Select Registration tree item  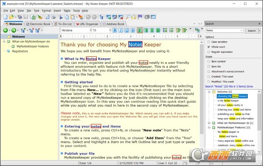coord(20,51)
